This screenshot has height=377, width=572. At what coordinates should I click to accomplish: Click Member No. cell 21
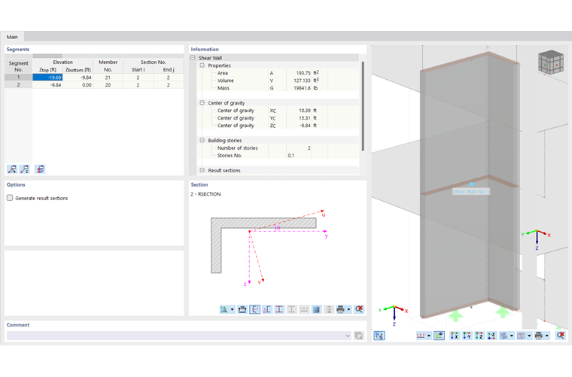click(x=108, y=78)
